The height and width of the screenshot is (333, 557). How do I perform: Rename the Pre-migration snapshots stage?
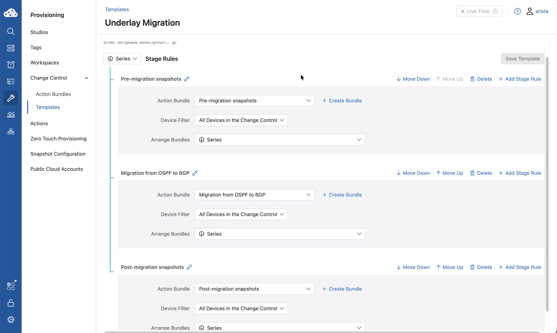[x=187, y=79]
